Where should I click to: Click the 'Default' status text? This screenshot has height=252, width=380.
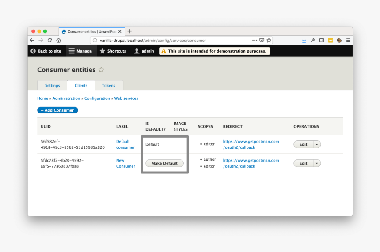point(152,144)
